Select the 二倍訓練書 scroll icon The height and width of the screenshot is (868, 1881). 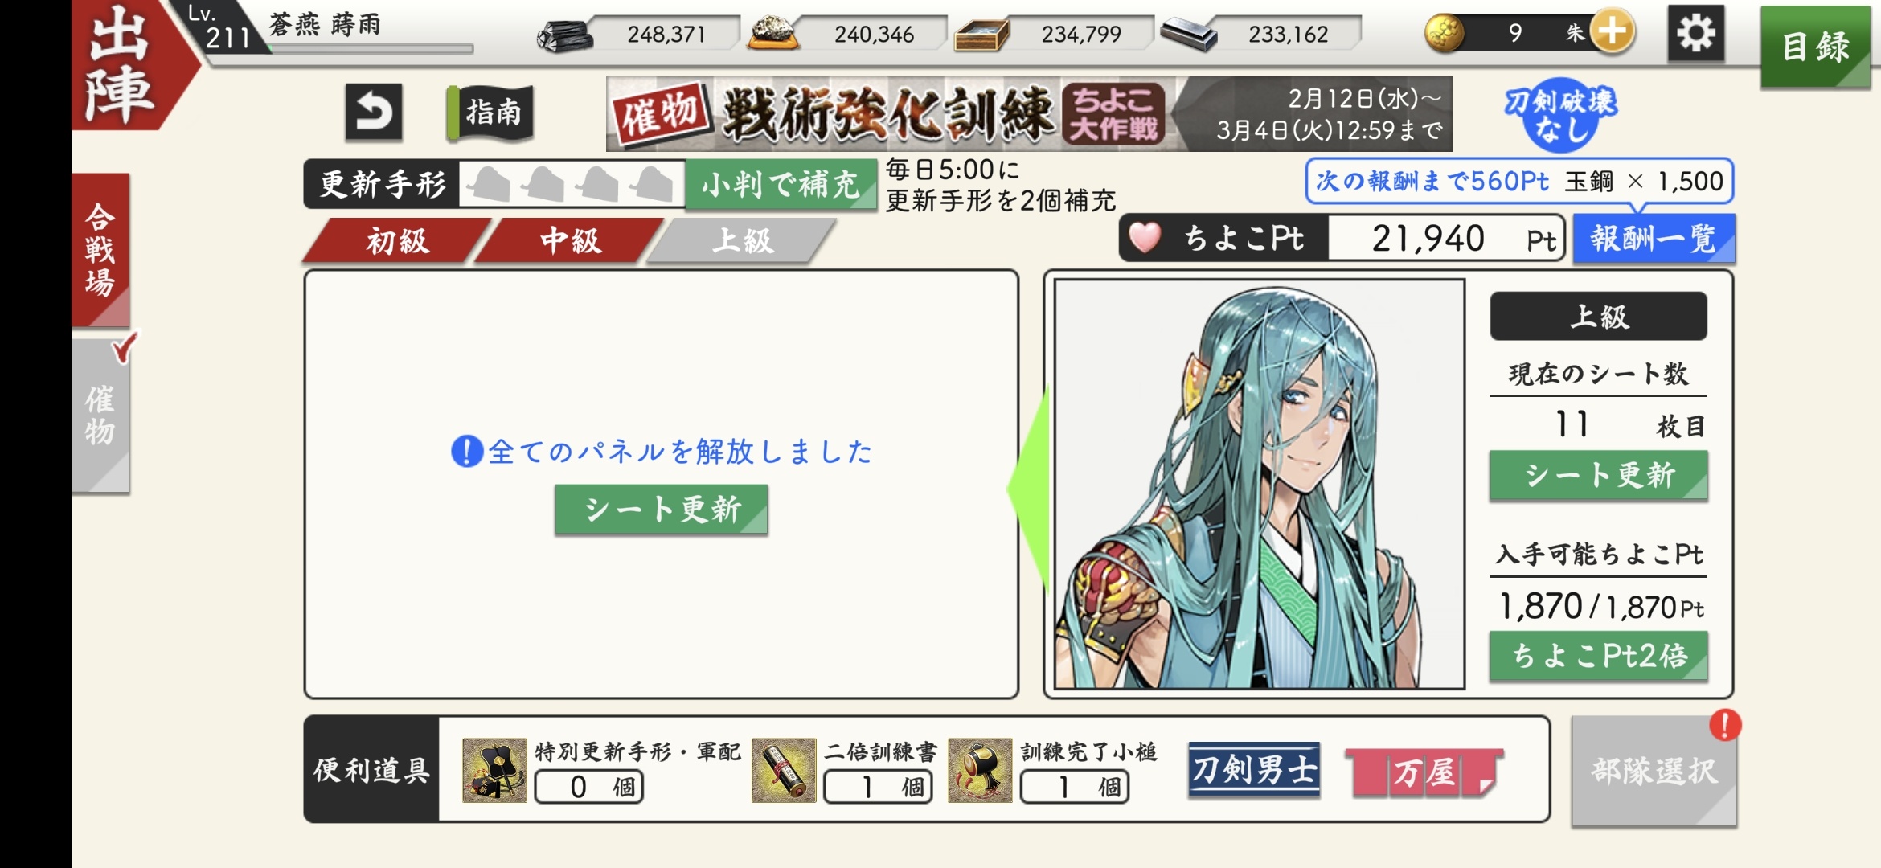pyautogui.click(x=784, y=770)
